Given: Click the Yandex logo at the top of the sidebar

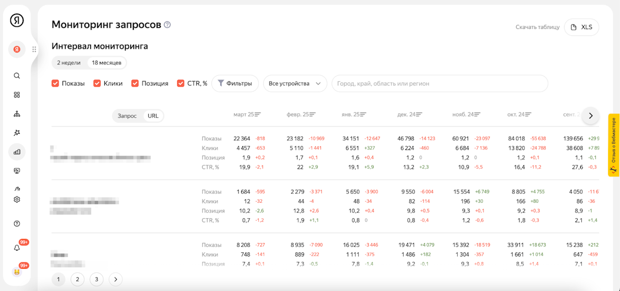Looking at the screenshot, I should coord(17,20).
